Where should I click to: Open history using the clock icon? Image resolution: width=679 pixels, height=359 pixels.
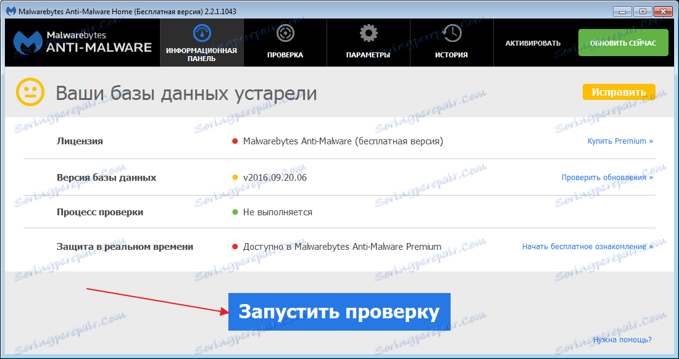point(451,32)
